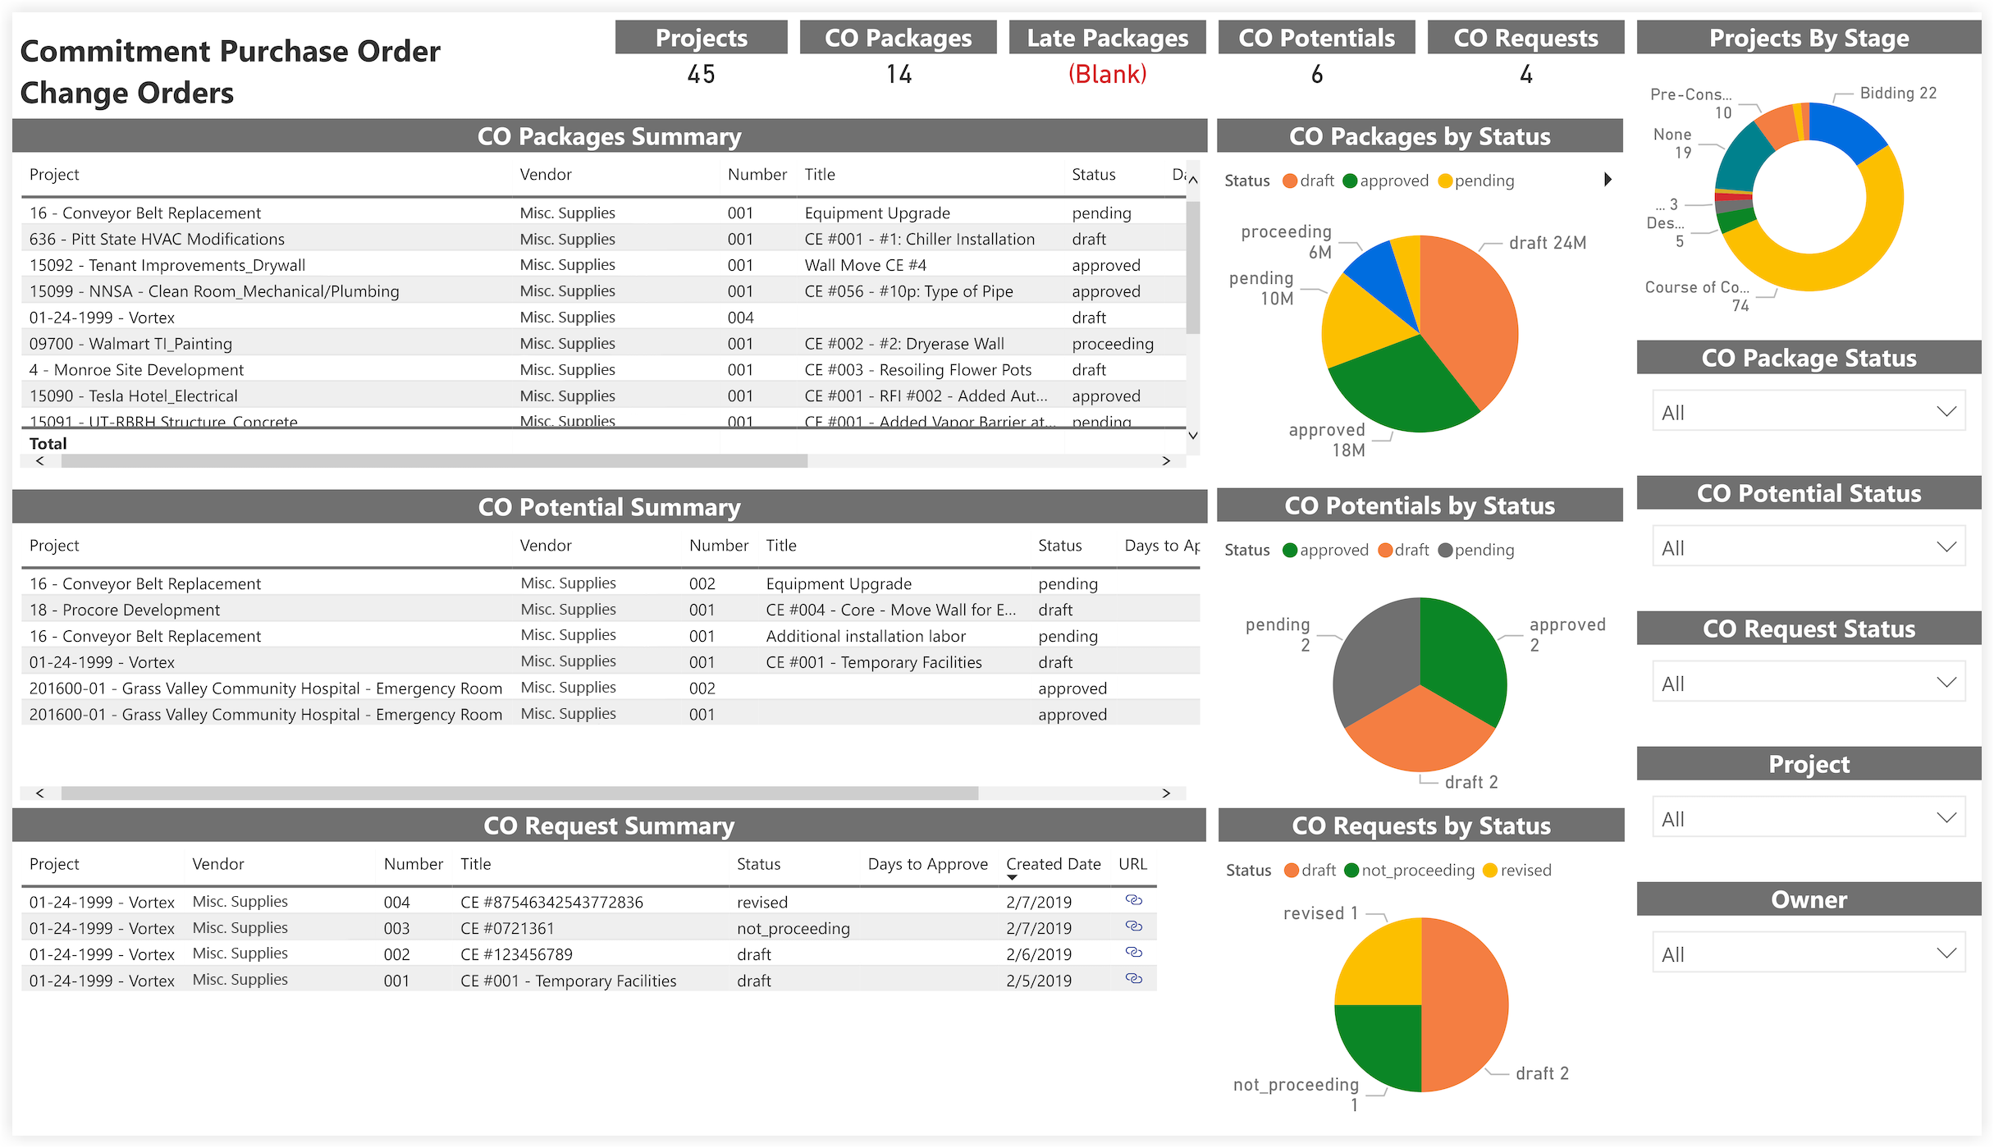Viewport: 1994px width, 1148px height.
Task: Click Total row in CO Packages Summary
Action: click(603, 443)
